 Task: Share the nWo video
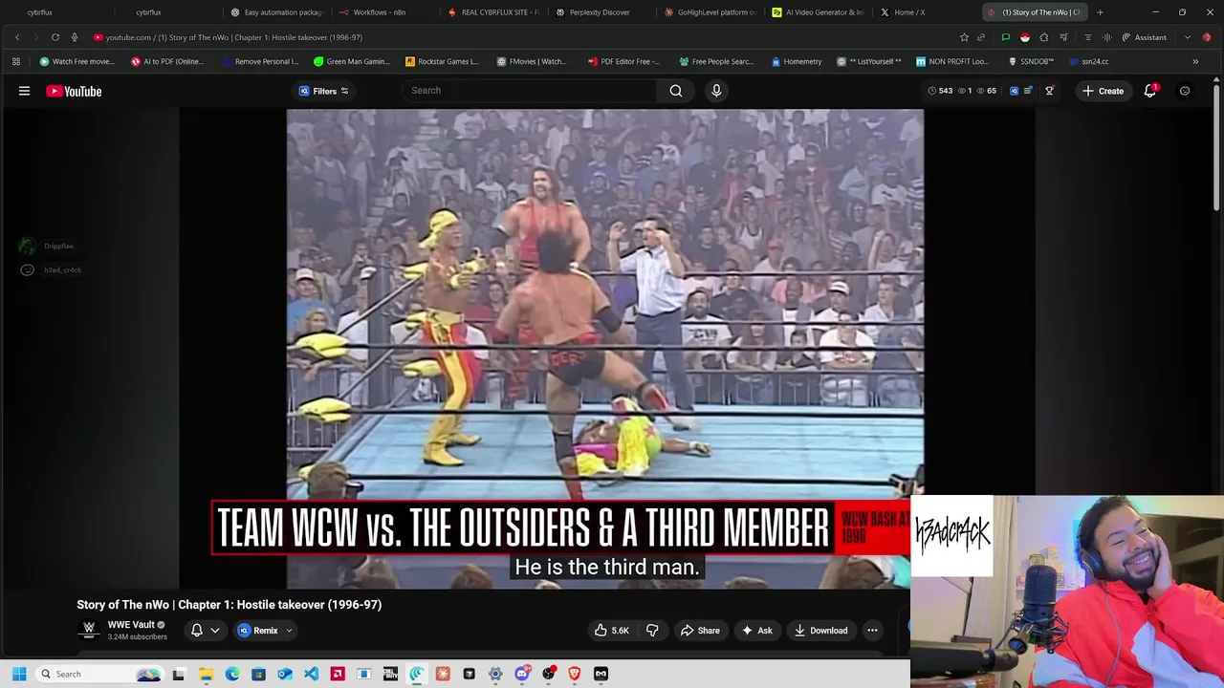click(x=700, y=631)
